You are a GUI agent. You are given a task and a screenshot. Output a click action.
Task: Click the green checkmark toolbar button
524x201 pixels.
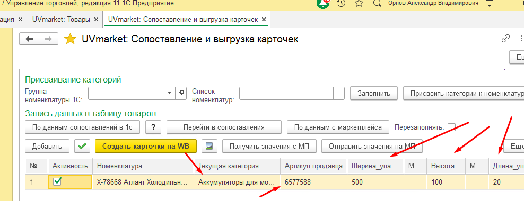[82, 146]
